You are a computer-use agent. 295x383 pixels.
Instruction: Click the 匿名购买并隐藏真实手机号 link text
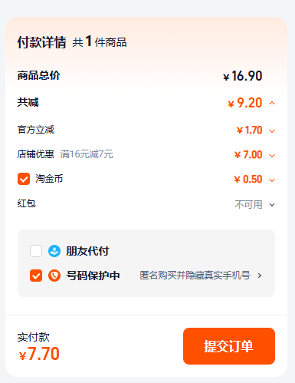(195, 276)
